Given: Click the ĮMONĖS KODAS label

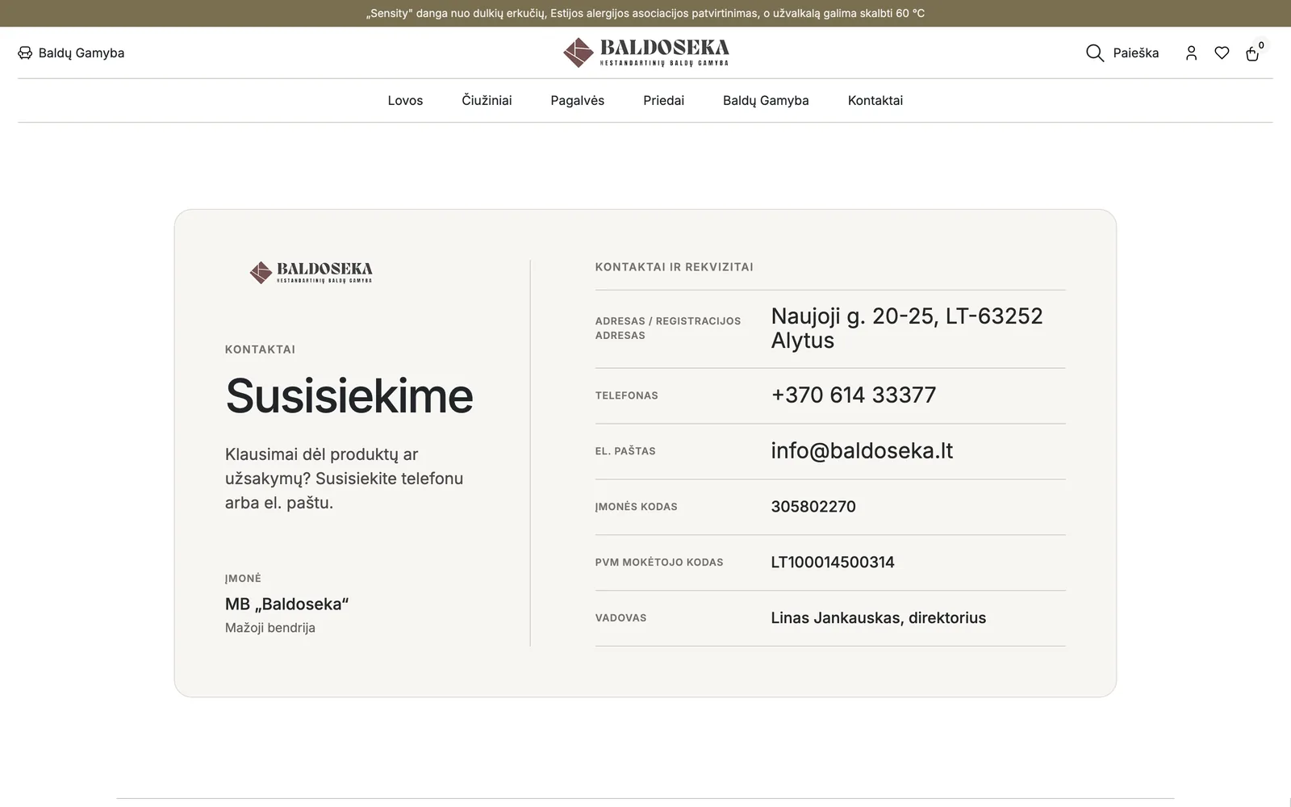Looking at the screenshot, I should [x=636, y=507].
